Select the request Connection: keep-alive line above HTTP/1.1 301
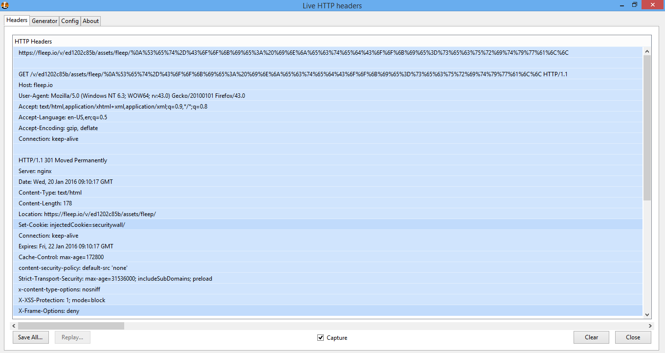The image size is (665, 353). click(x=328, y=139)
